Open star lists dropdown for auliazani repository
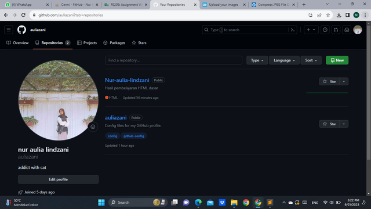The height and width of the screenshot is (209, 371). (x=344, y=124)
